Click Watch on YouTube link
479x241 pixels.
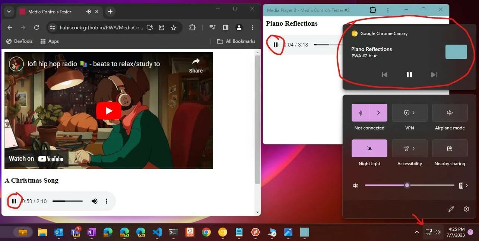36,159
